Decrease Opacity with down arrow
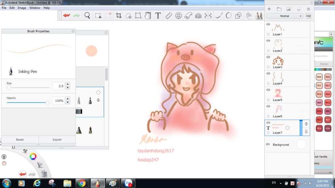The width and height of the screenshot is (335, 188). 67,102
